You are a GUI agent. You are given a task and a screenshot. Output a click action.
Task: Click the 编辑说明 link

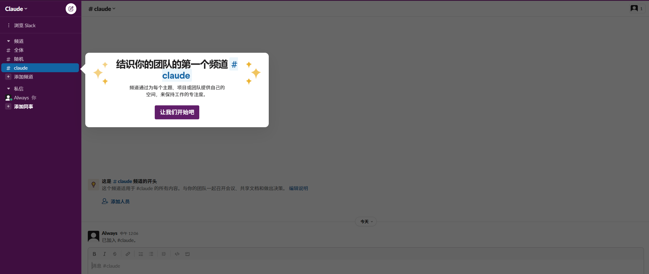pyautogui.click(x=299, y=188)
